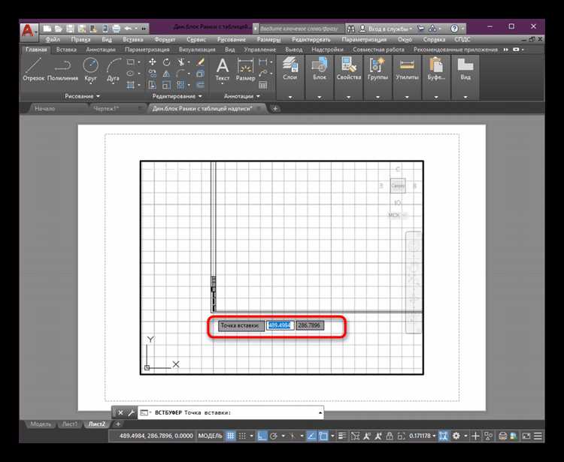Select the Fillet tool icon
Viewport: 564px width, 462px height.
pos(181,74)
